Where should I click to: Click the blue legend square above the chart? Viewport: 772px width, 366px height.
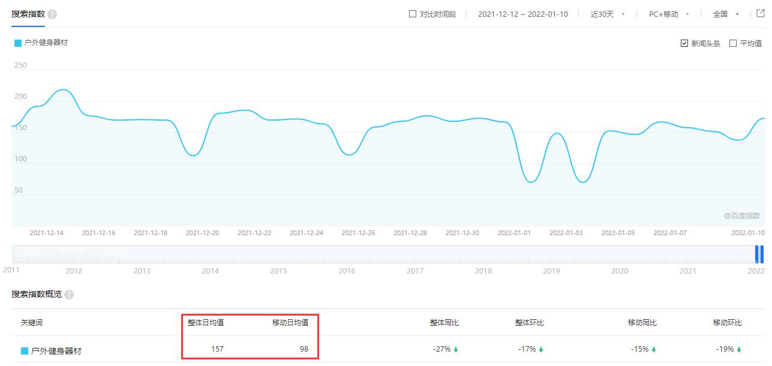point(18,43)
